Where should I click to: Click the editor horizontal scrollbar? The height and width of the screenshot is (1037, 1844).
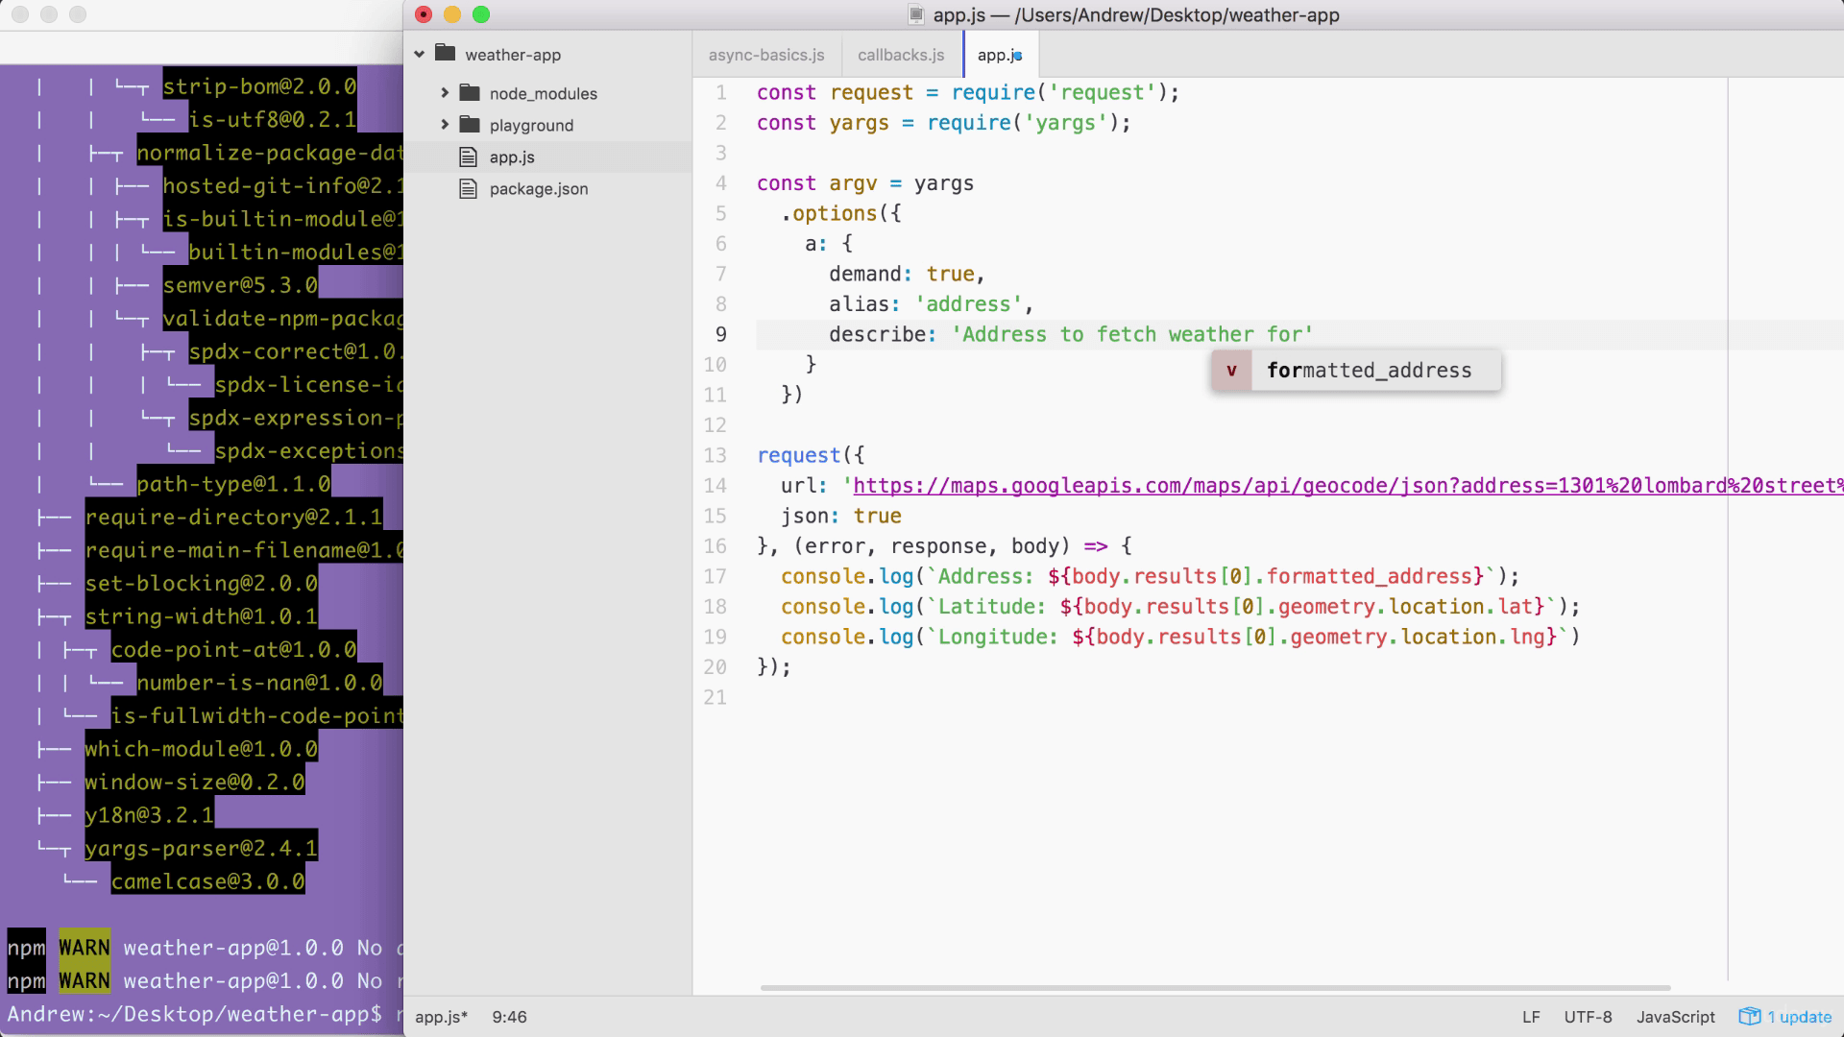pos(1215,987)
